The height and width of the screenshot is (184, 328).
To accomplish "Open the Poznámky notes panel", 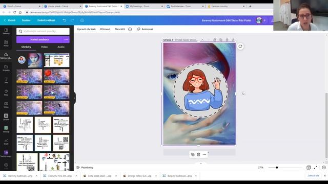I will (x=85, y=168).
